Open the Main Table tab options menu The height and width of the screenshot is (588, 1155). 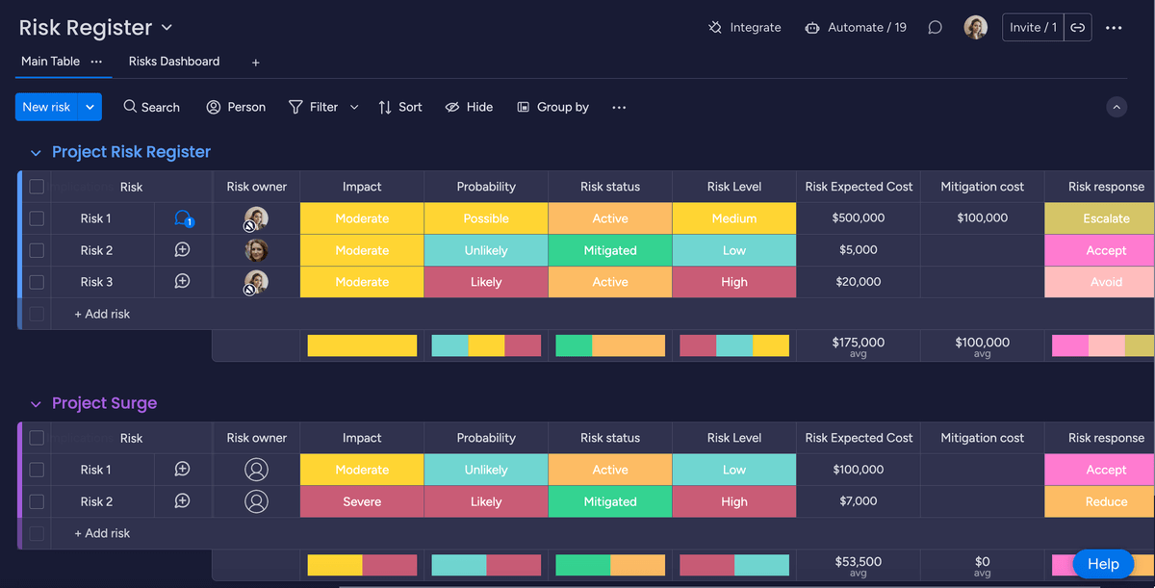[98, 61]
